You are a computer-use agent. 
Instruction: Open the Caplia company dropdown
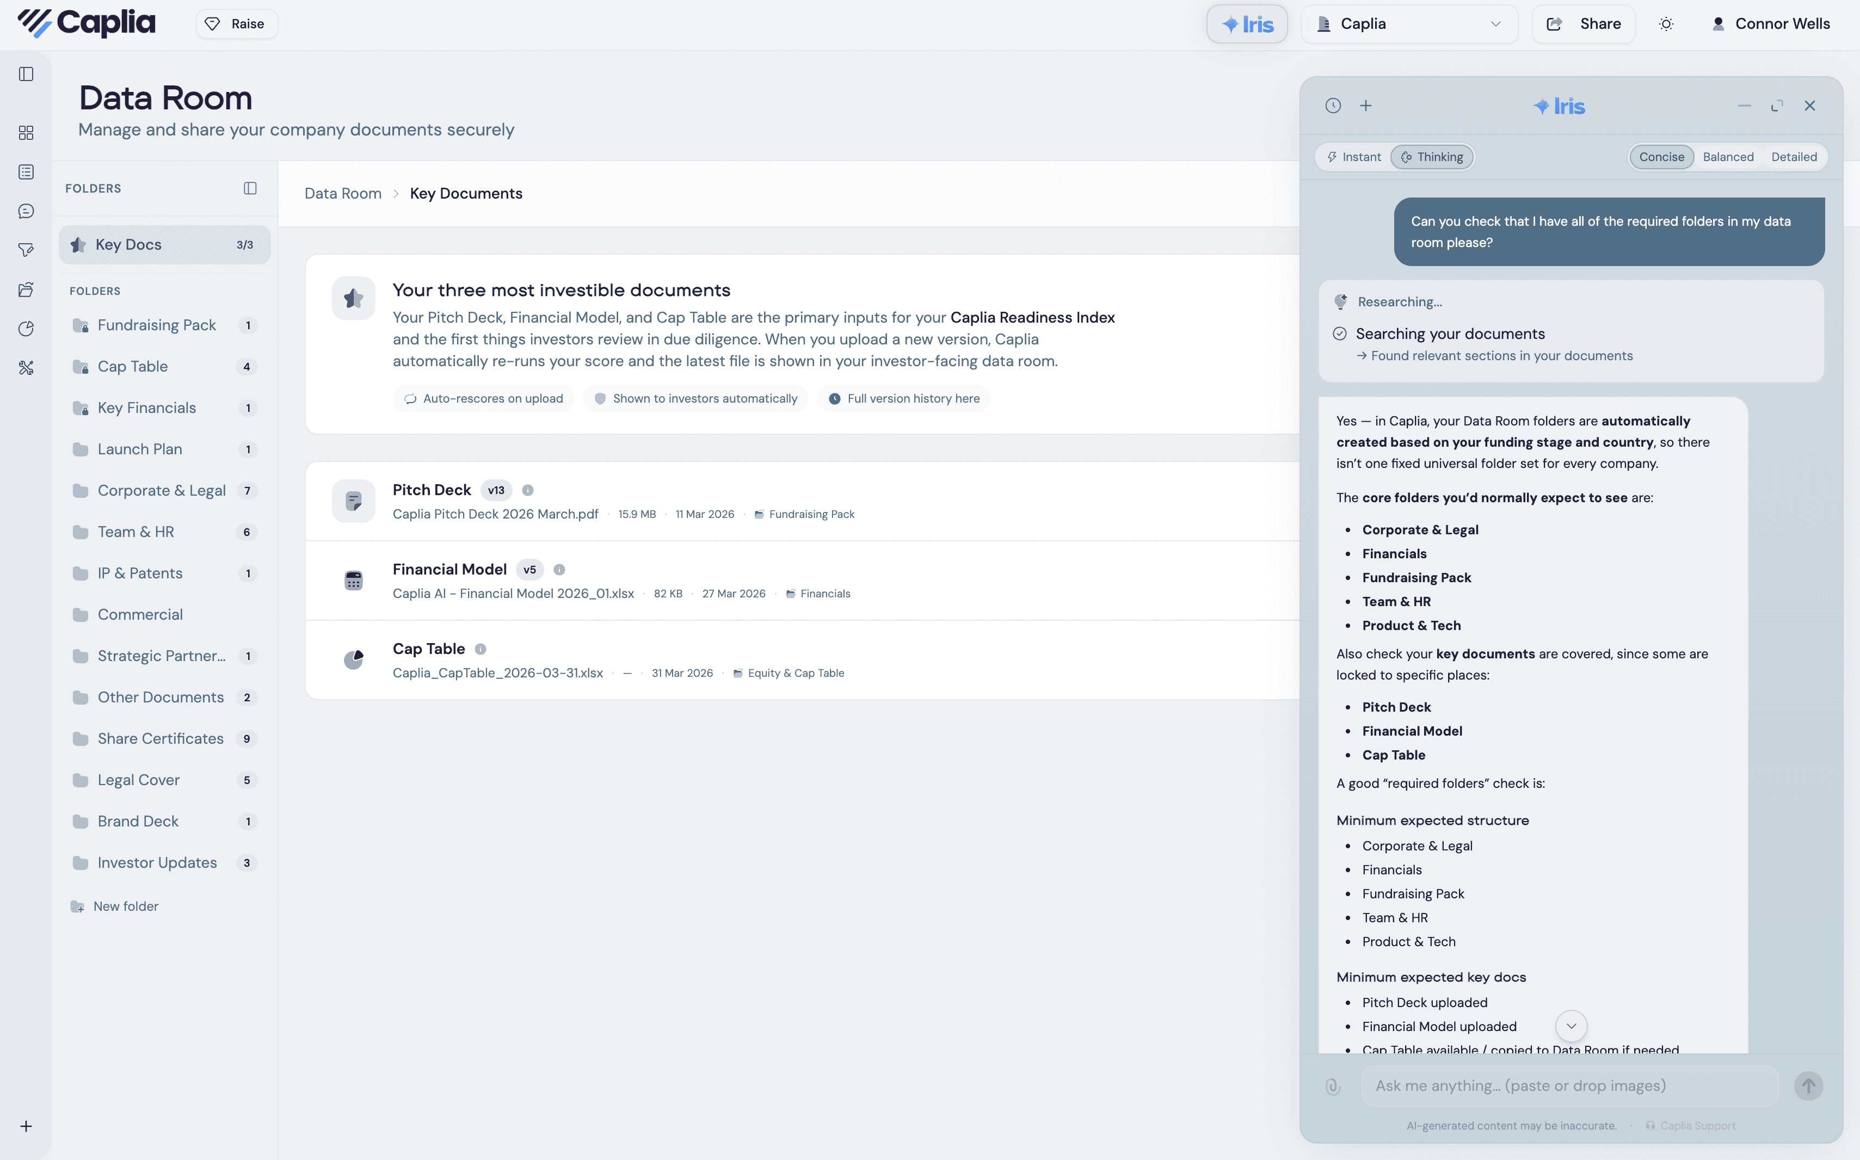(x=1409, y=24)
